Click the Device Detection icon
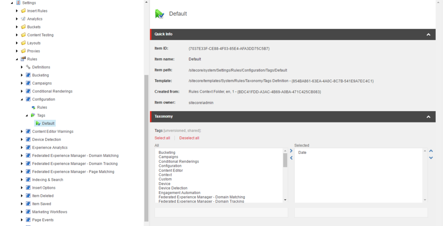Screen dimensions: 443x226 pyautogui.click(x=28, y=139)
